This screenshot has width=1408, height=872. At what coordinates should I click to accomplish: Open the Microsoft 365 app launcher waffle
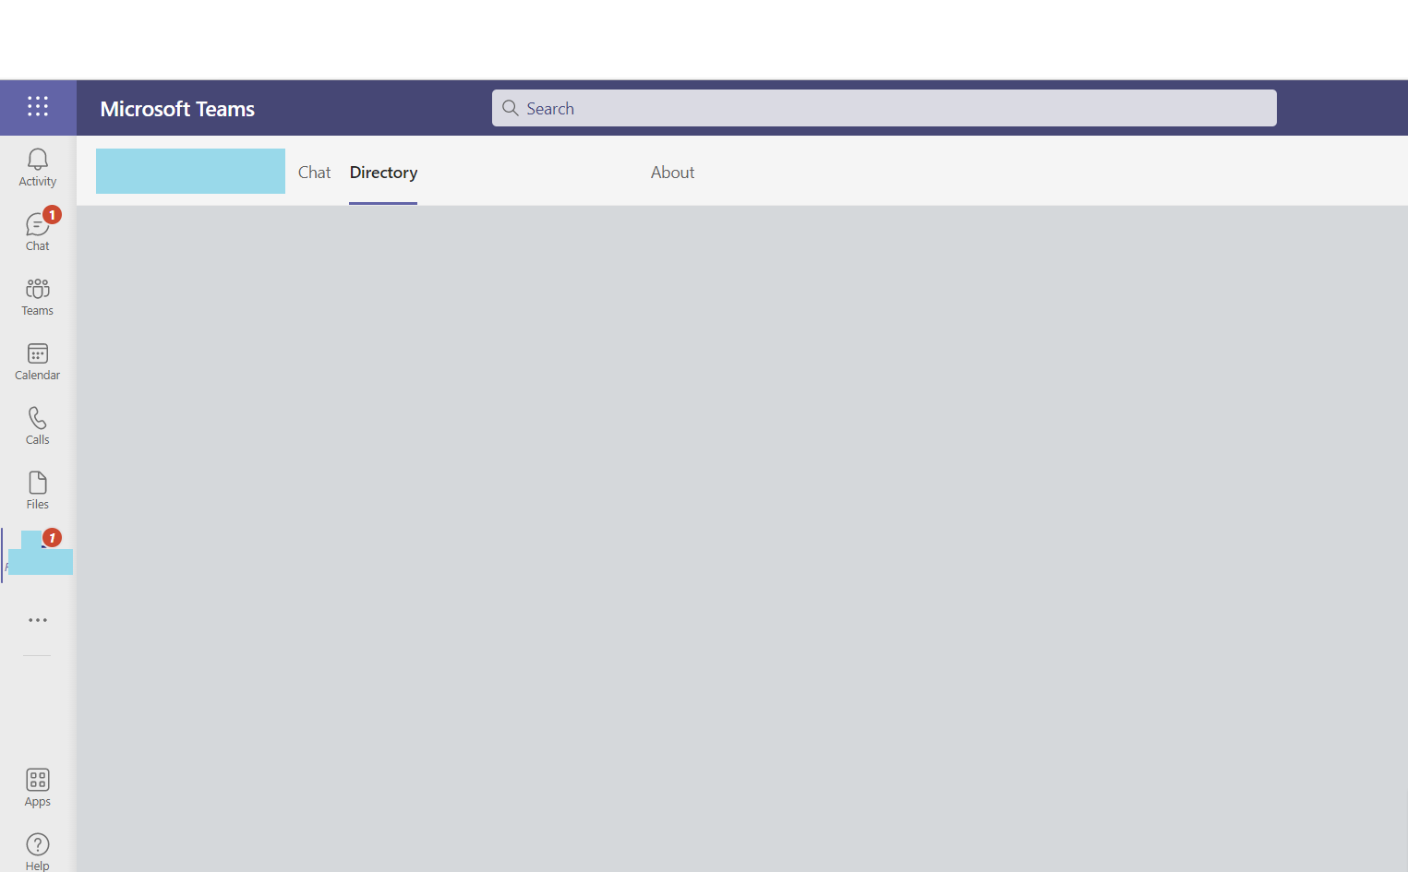38,107
